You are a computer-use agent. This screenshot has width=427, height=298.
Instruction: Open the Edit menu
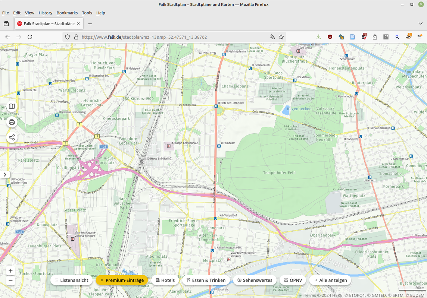coord(17,13)
